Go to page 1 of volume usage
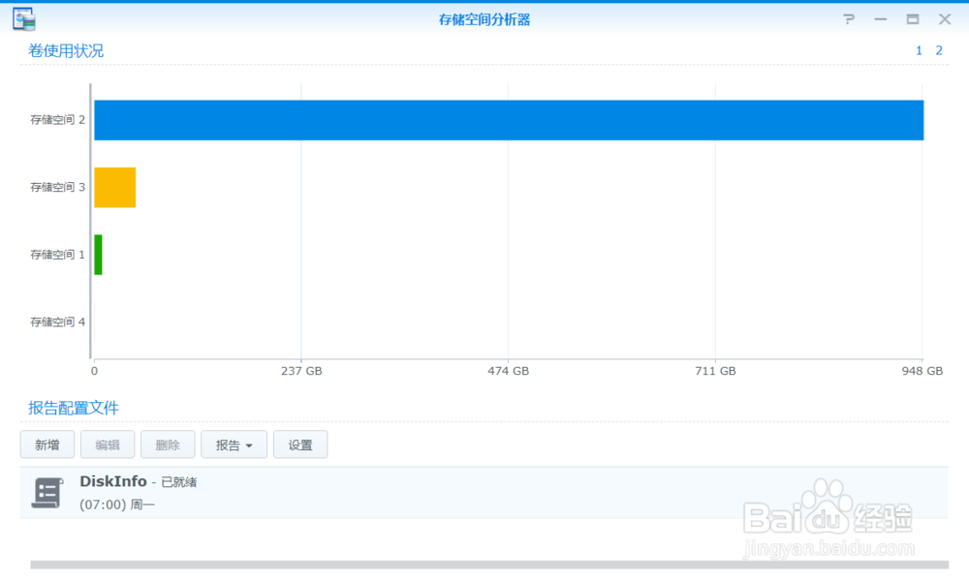 918,49
